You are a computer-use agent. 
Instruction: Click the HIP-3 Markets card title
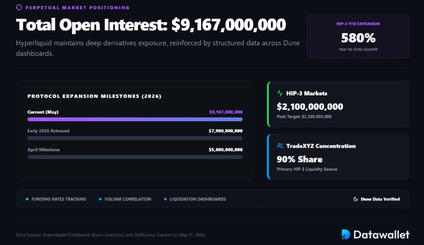307,93
